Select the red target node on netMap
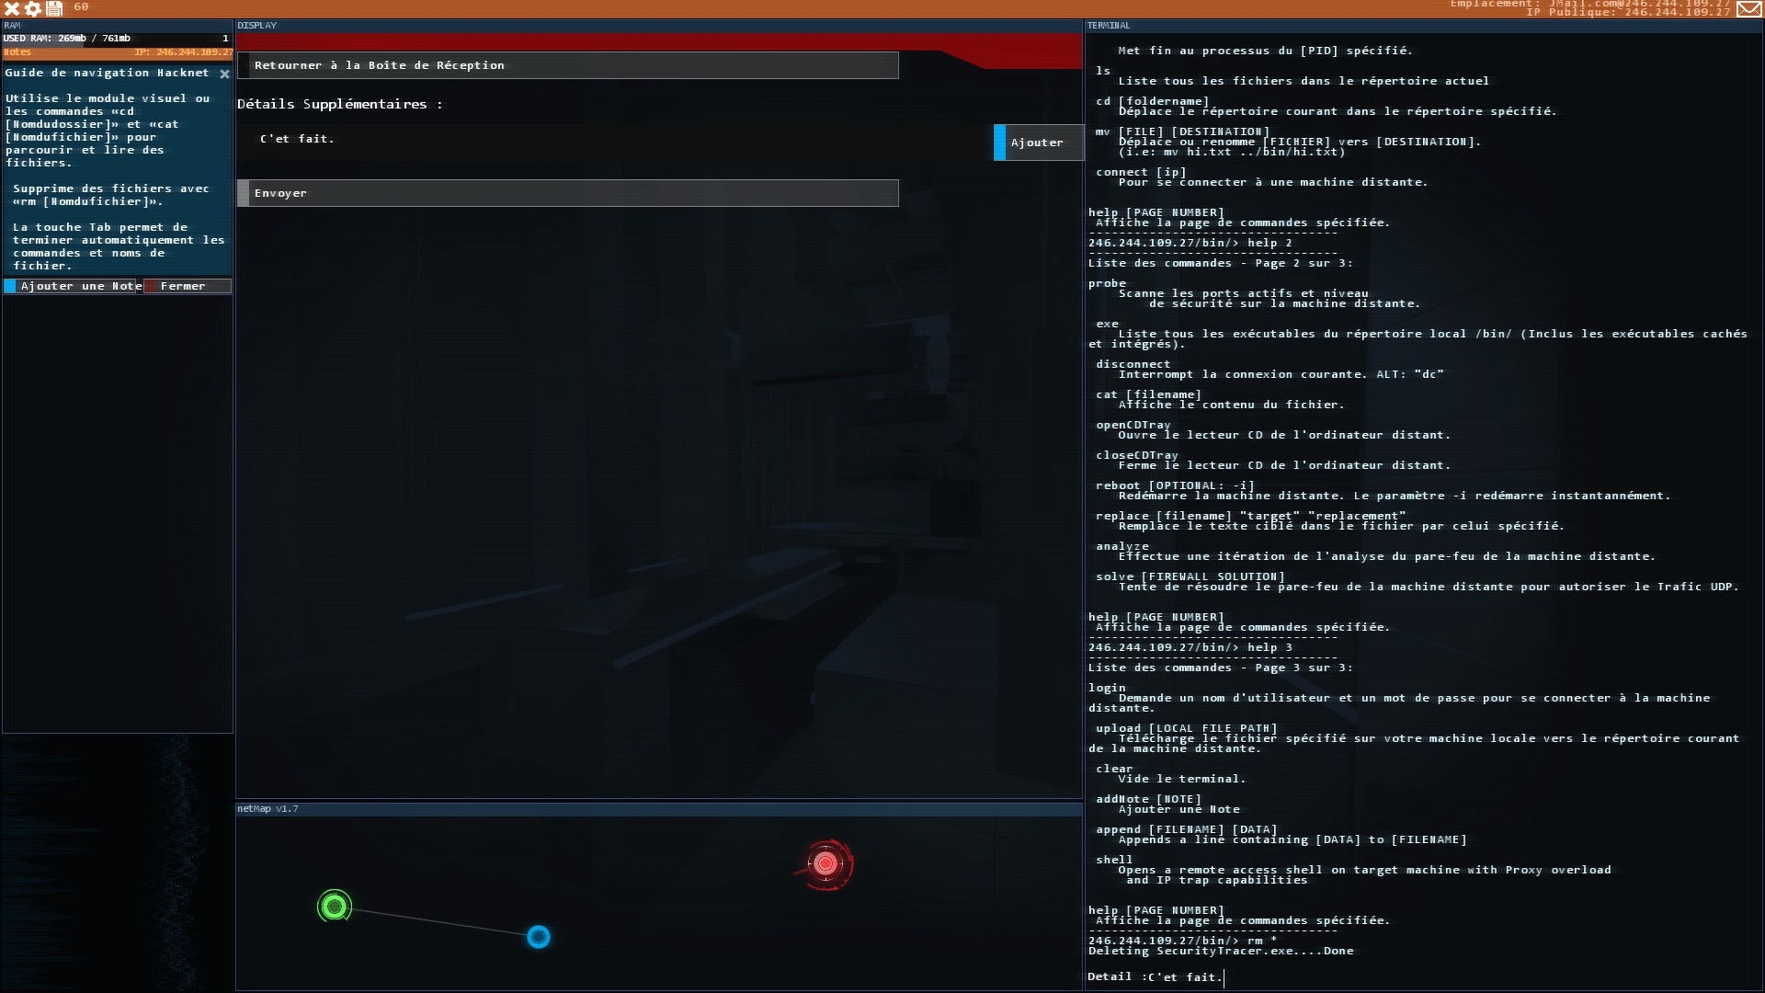 click(x=826, y=863)
